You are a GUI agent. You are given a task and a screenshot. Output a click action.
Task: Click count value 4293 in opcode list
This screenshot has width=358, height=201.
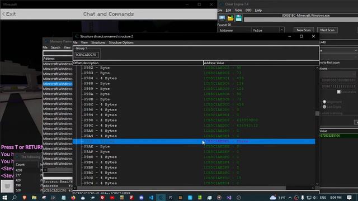pyautogui.click(x=19, y=170)
